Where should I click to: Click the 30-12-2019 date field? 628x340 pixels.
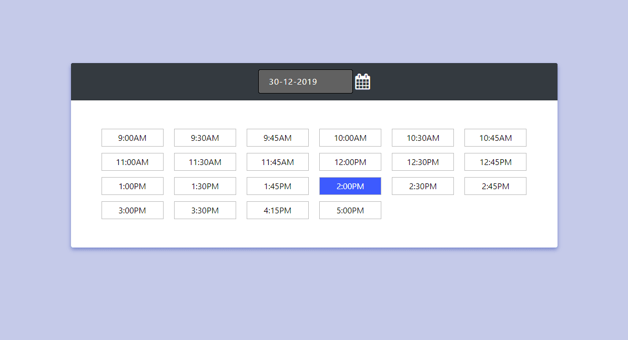(305, 81)
